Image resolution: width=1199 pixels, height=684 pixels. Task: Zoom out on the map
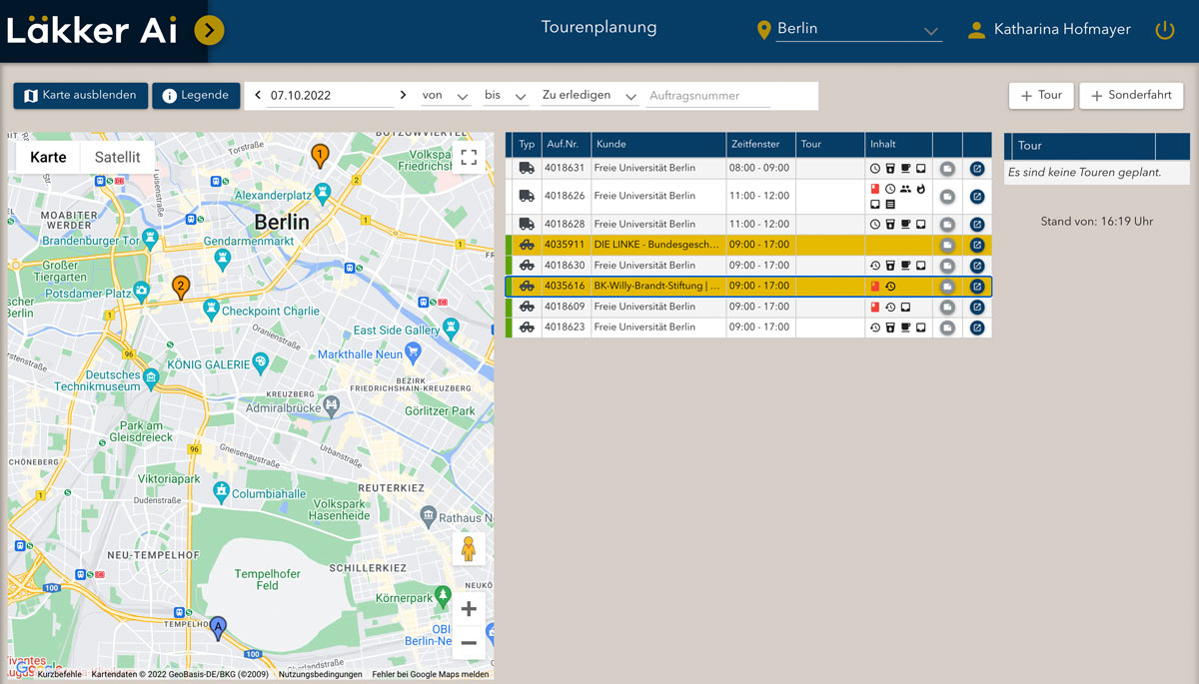468,643
